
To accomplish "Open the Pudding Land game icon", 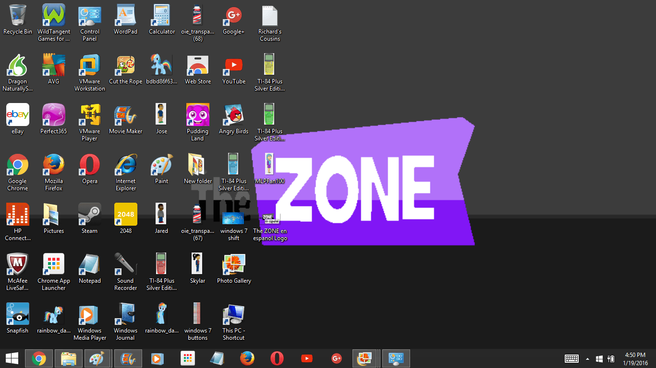I will pyautogui.click(x=198, y=123).
